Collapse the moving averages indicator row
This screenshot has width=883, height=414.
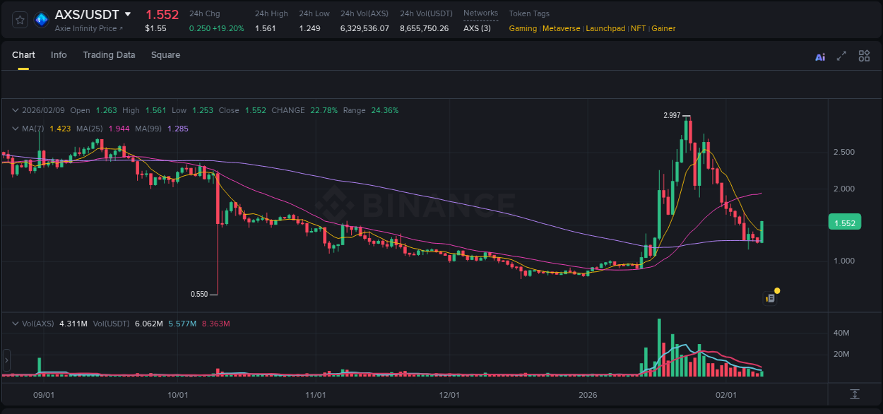point(15,129)
